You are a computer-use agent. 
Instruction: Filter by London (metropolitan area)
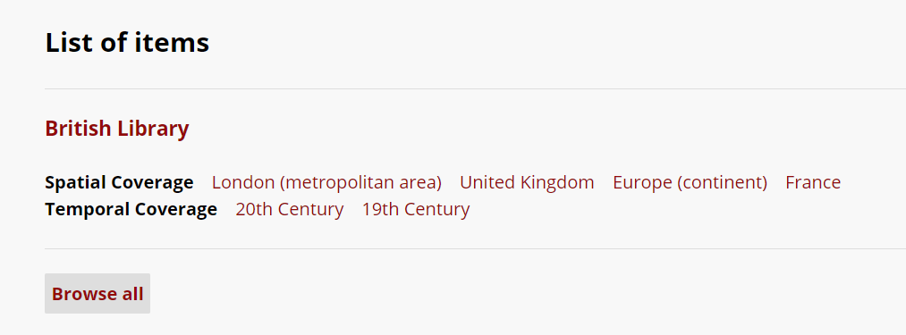tap(326, 182)
